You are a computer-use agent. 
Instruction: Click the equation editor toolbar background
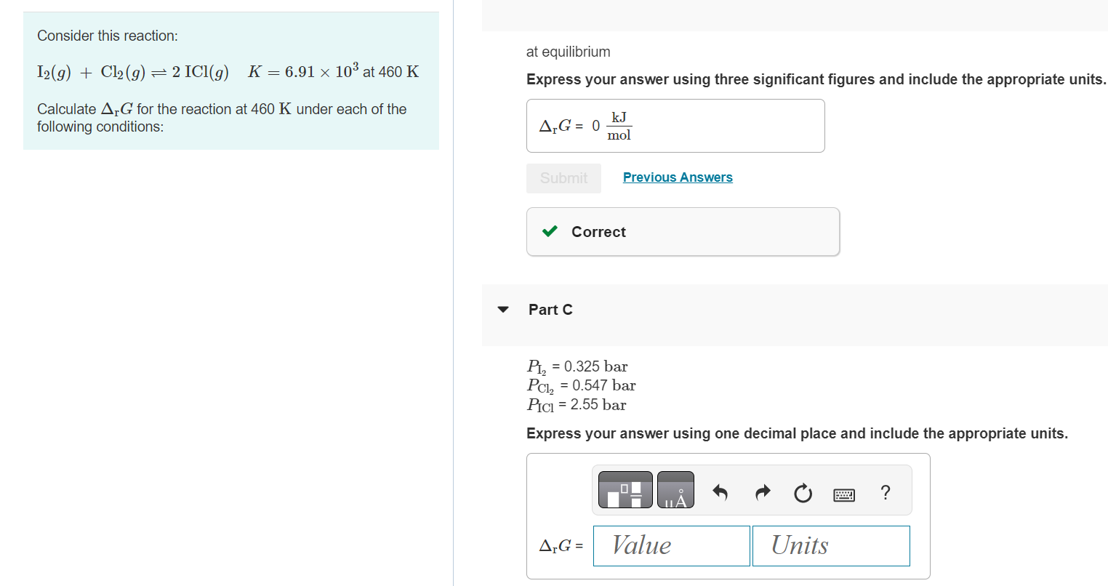752,489
